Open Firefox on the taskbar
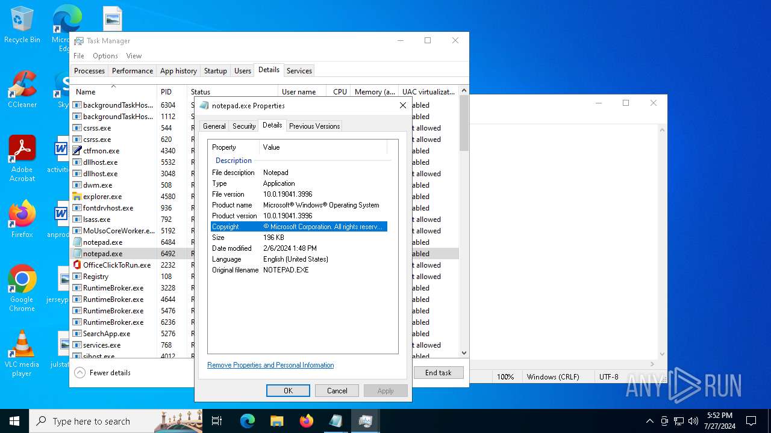771x433 pixels. tap(306, 421)
